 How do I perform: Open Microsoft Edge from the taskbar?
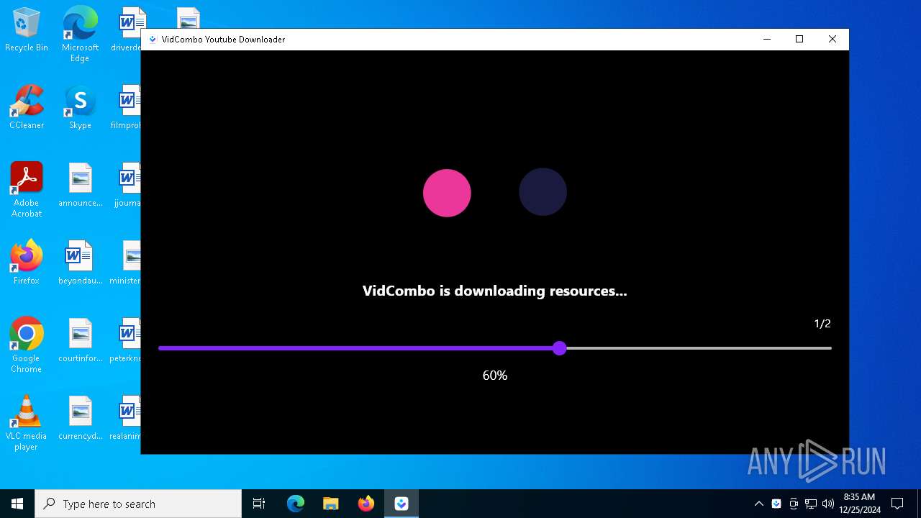coord(296,504)
